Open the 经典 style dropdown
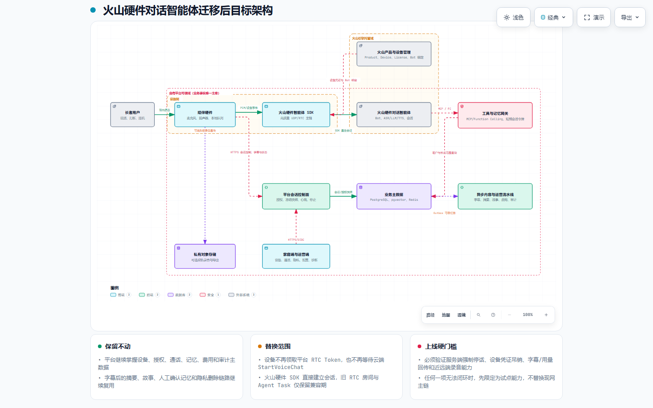The image size is (653, 408). click(553, 17)
